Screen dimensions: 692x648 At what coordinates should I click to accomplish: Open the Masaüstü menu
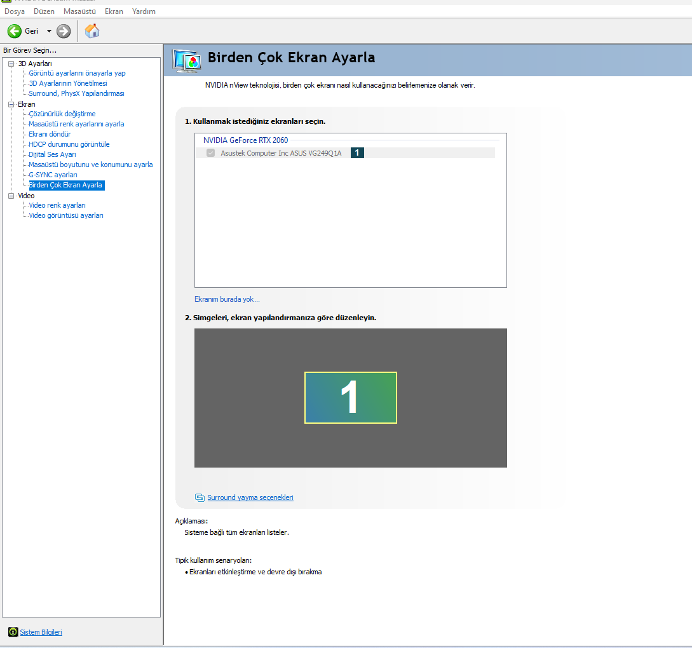point(79,11)
